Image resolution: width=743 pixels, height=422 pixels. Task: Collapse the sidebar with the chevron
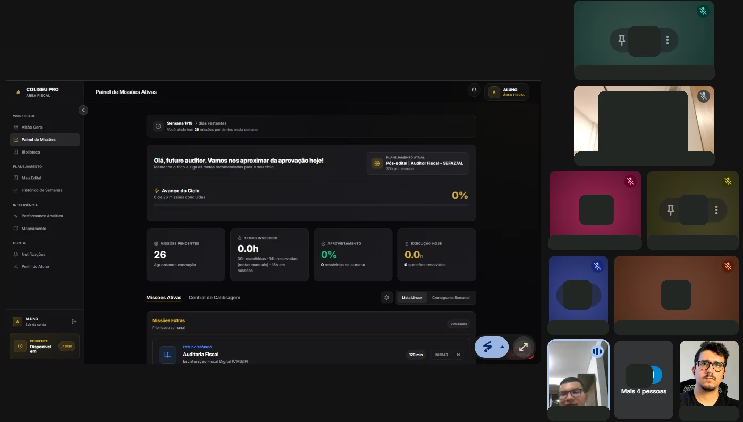coord(83,110)
